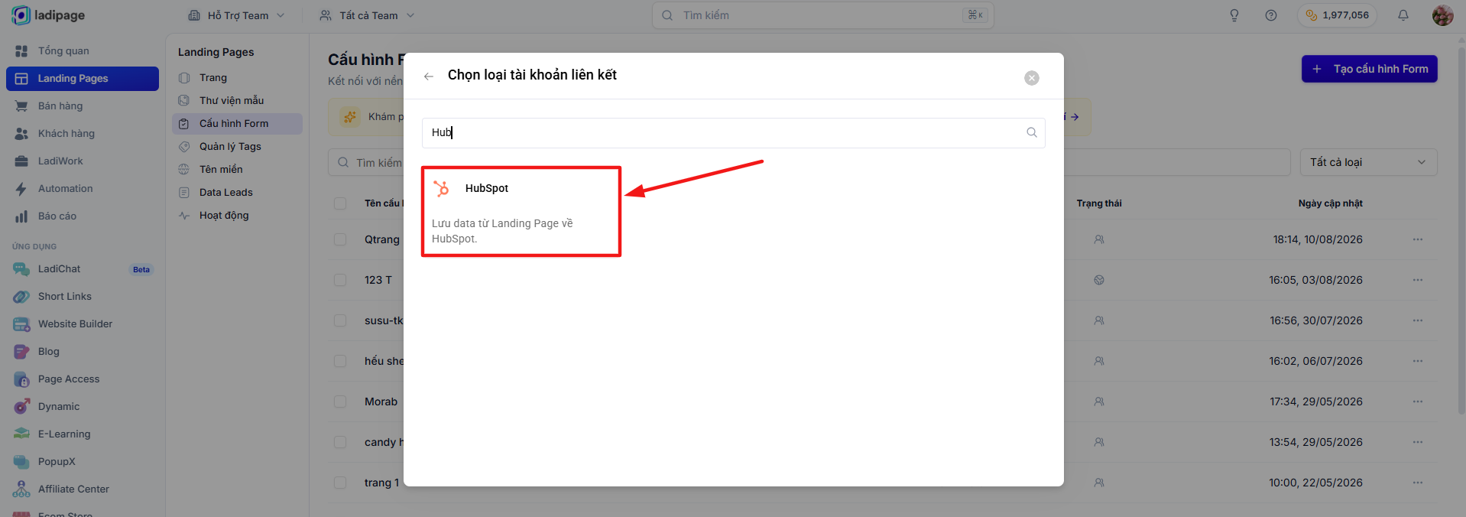Click the top Tìm kiếm search bar
This screenshot has height=517, width=1466.
coord(822,15)
